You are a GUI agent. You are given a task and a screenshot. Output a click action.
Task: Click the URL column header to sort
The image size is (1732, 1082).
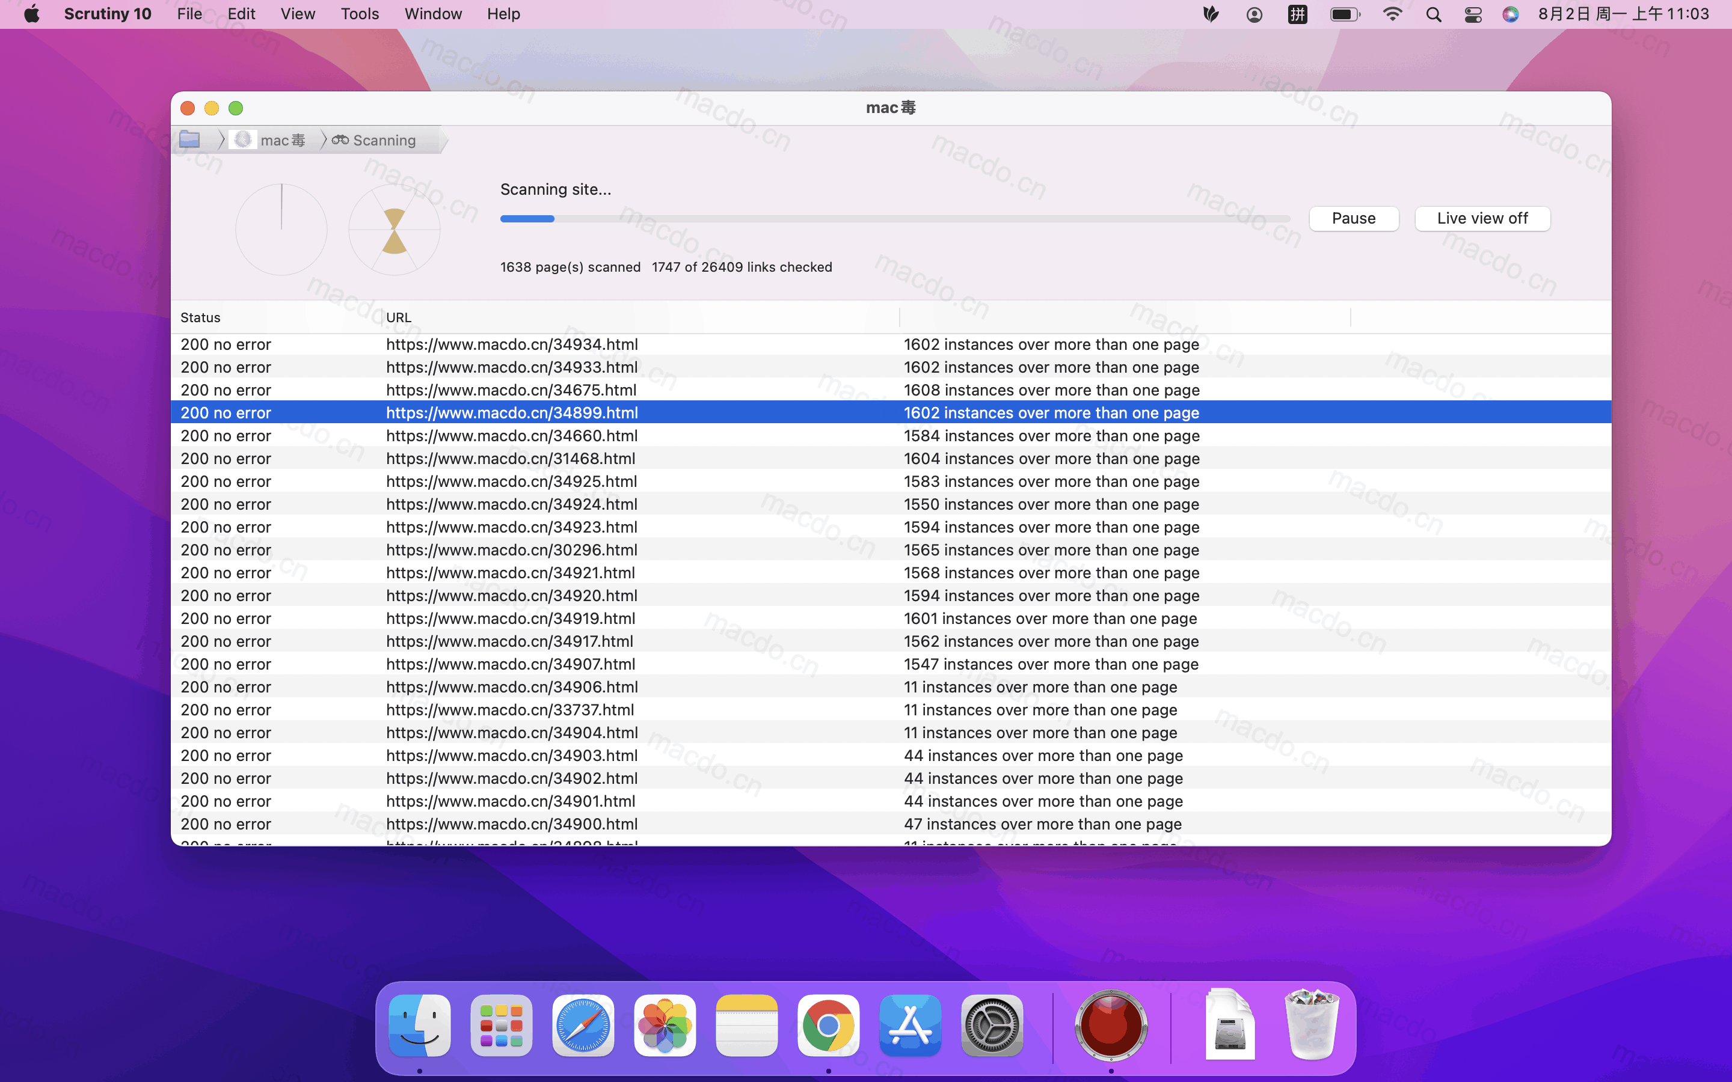pyautogui.click(x=399, y=317)
